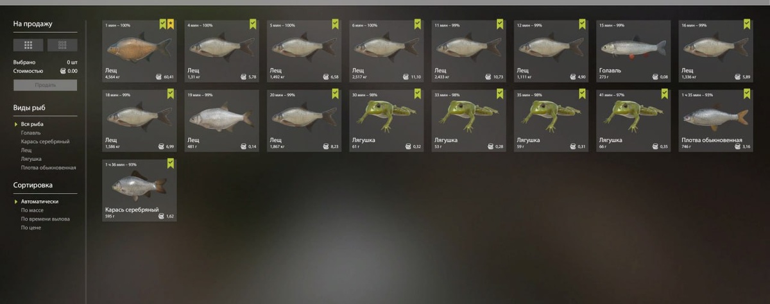Image resolution: width=770 pixels, height=304 pixels.
Task: Select the 2,517 кг Лещ card
Action: pyautogui.click(x=386, y=51)
